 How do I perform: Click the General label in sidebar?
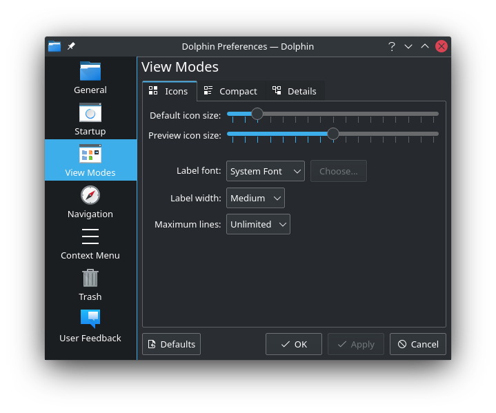point(90,90)
